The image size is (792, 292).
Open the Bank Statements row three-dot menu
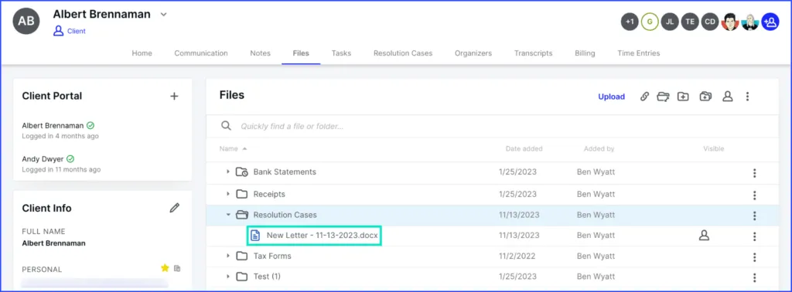tap(755, 173)
